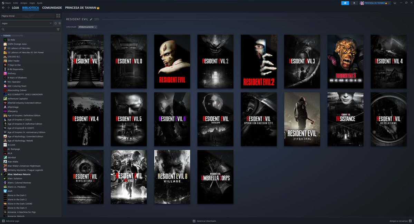Open the Steam menu

[x=8, y=3]
